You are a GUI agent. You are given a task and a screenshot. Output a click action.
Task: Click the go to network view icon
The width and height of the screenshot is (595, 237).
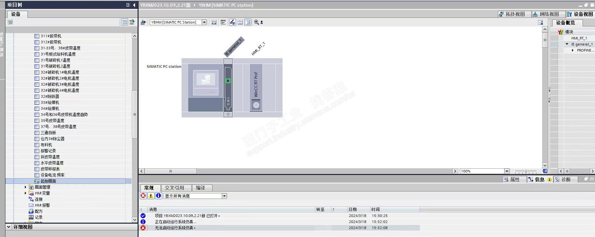[x=143, y=22]
